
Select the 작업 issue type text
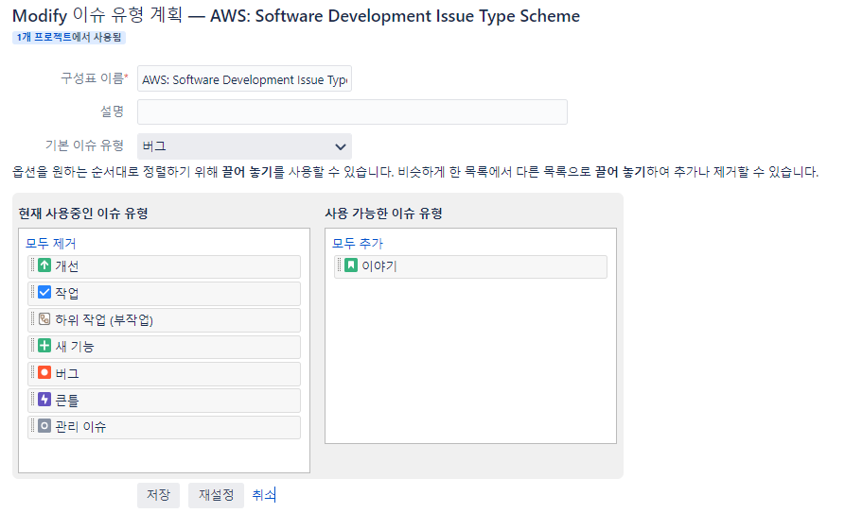click(67, 293)
